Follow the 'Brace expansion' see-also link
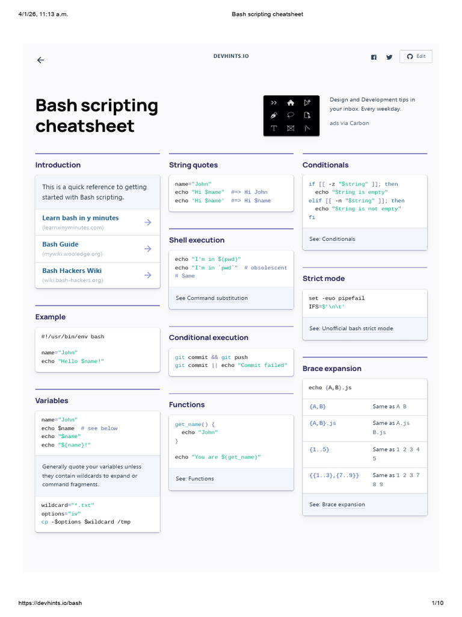The width and height of the screenshot is (462, 617). [343, 504]
